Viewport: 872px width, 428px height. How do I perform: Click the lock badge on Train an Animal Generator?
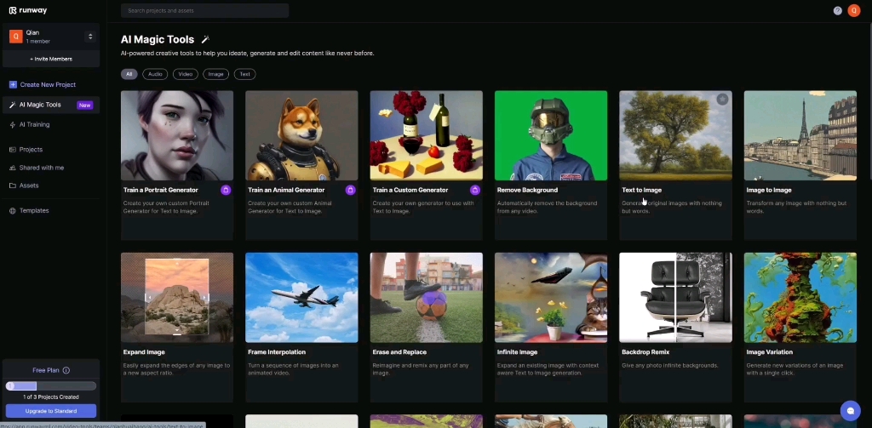(x=350, y=191)
